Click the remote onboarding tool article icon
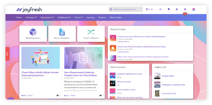 point(113,38)
